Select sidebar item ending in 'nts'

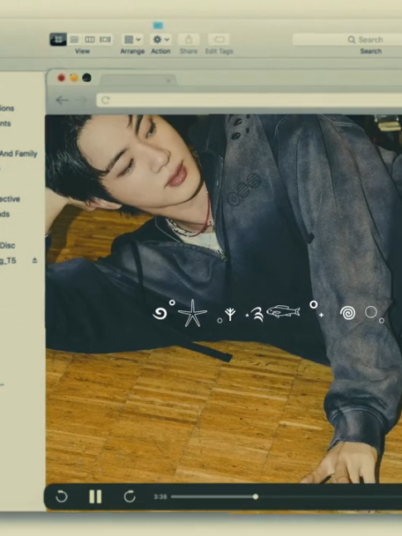6,123
